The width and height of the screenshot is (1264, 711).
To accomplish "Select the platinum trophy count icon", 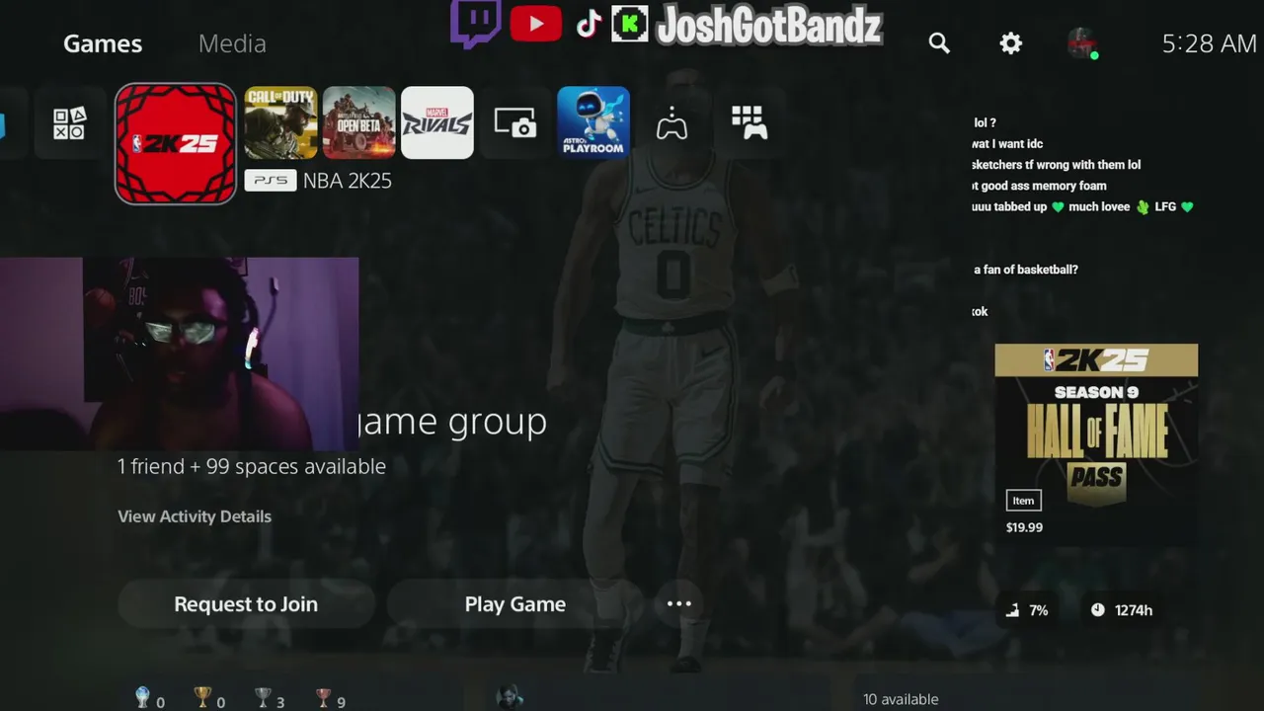I will coord(143,697).
